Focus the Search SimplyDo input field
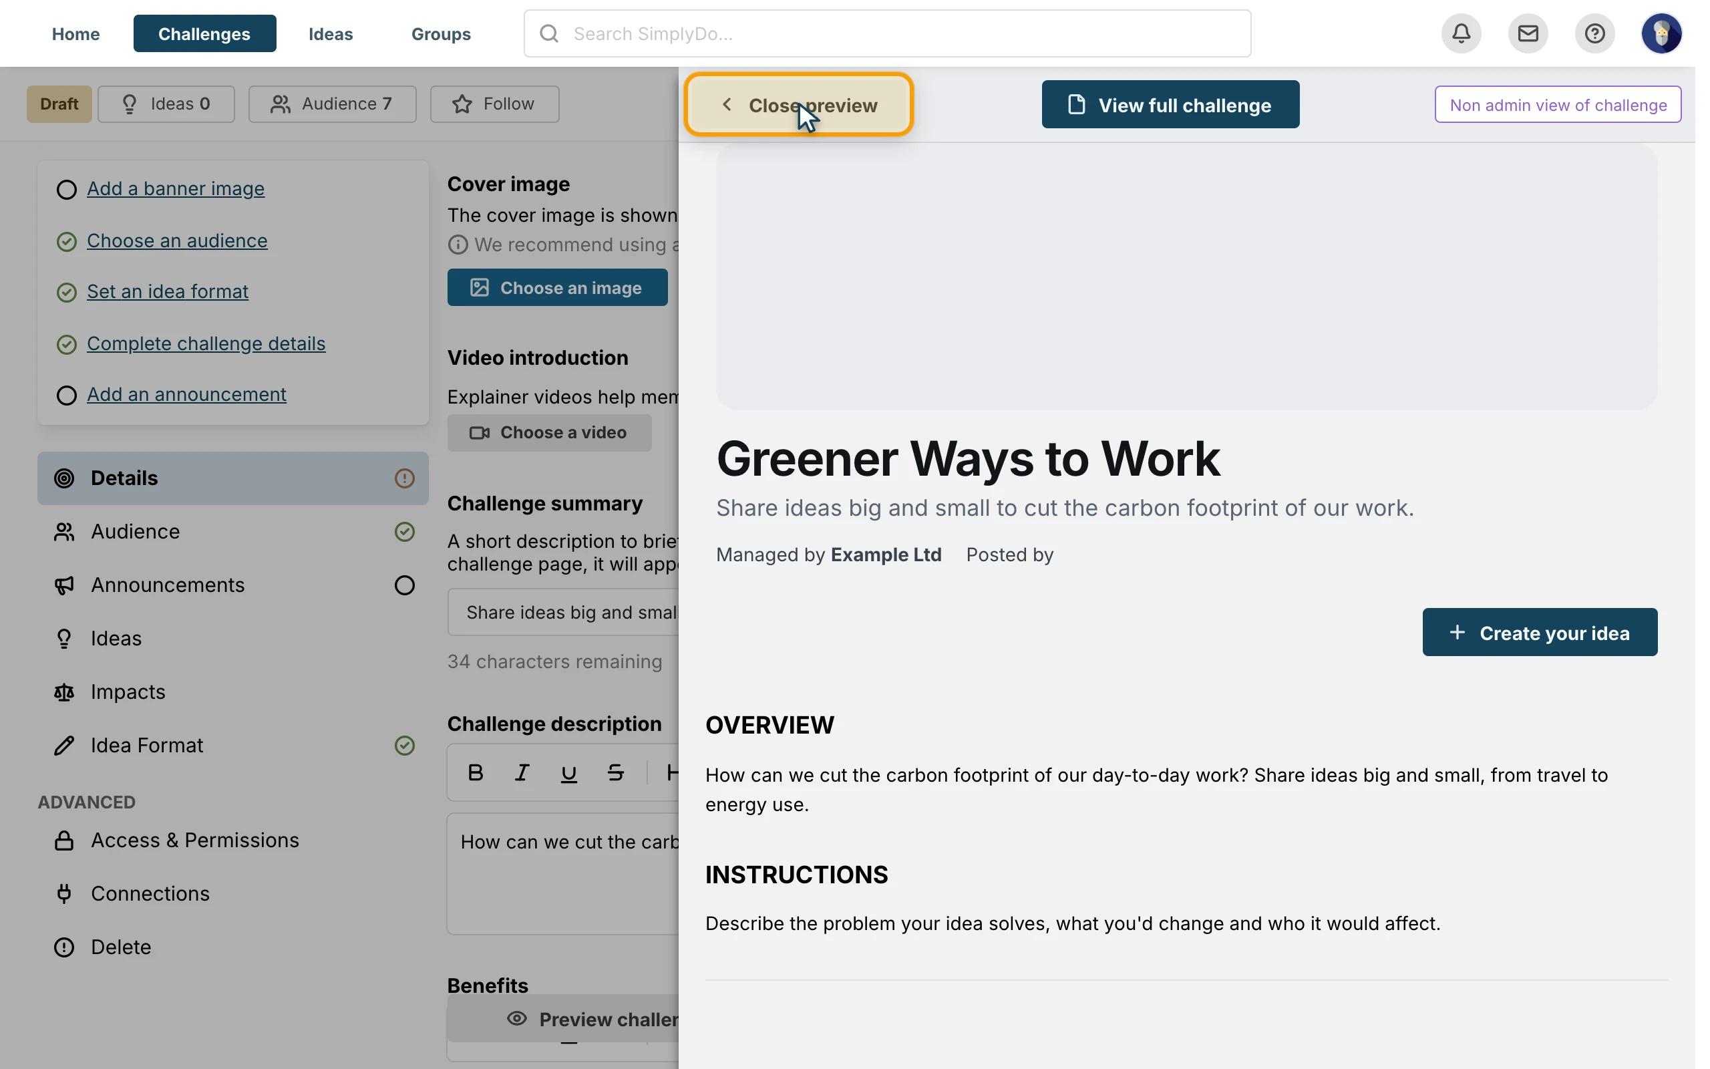 (x=887, y=33)
